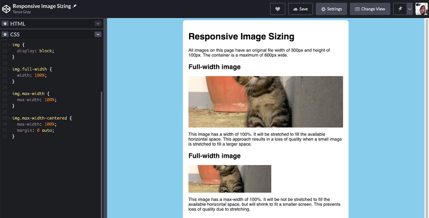Select the CSS editor panel title
This screenshot has width=429, height=218.
(15, 34)
